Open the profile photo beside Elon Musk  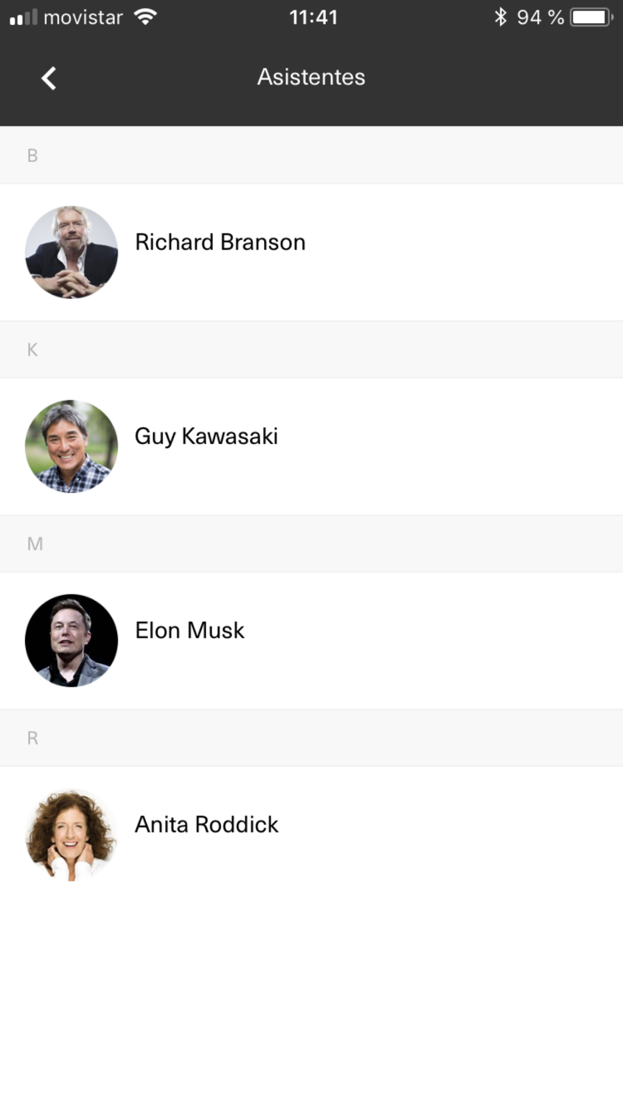coord(72,641)
